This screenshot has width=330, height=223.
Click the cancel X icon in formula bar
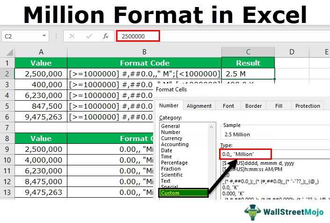(72, 36)
